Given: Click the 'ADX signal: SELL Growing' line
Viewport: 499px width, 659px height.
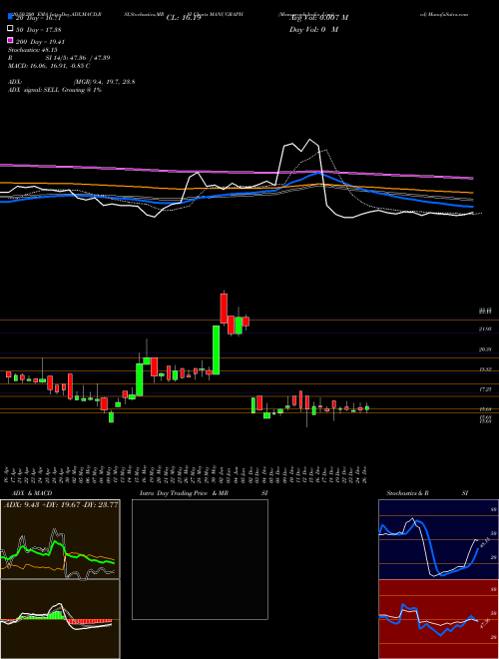Looking at the screenshot, I should pyautogui.click(x=55, y=90).
